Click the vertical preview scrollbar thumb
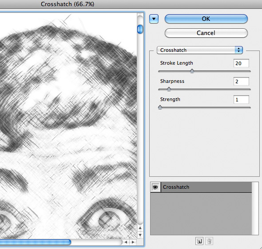This screenshot has height=249, width=262. tap(140, 29)
